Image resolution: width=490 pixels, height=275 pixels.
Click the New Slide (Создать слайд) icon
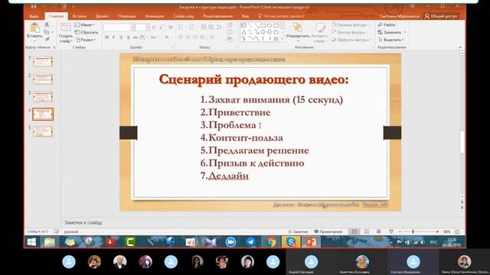(65, 27)
